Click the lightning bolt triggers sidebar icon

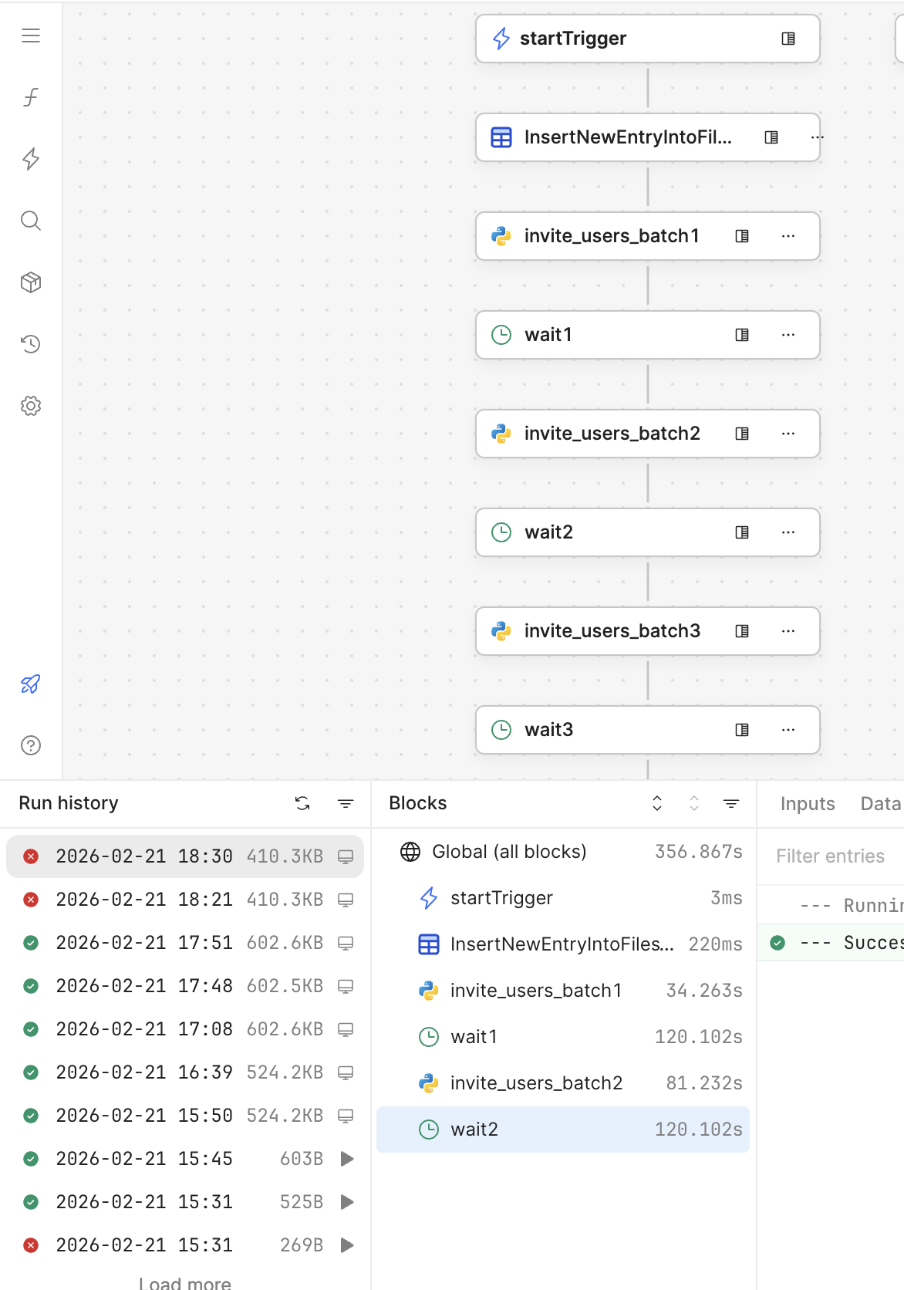tap(31, 159)
